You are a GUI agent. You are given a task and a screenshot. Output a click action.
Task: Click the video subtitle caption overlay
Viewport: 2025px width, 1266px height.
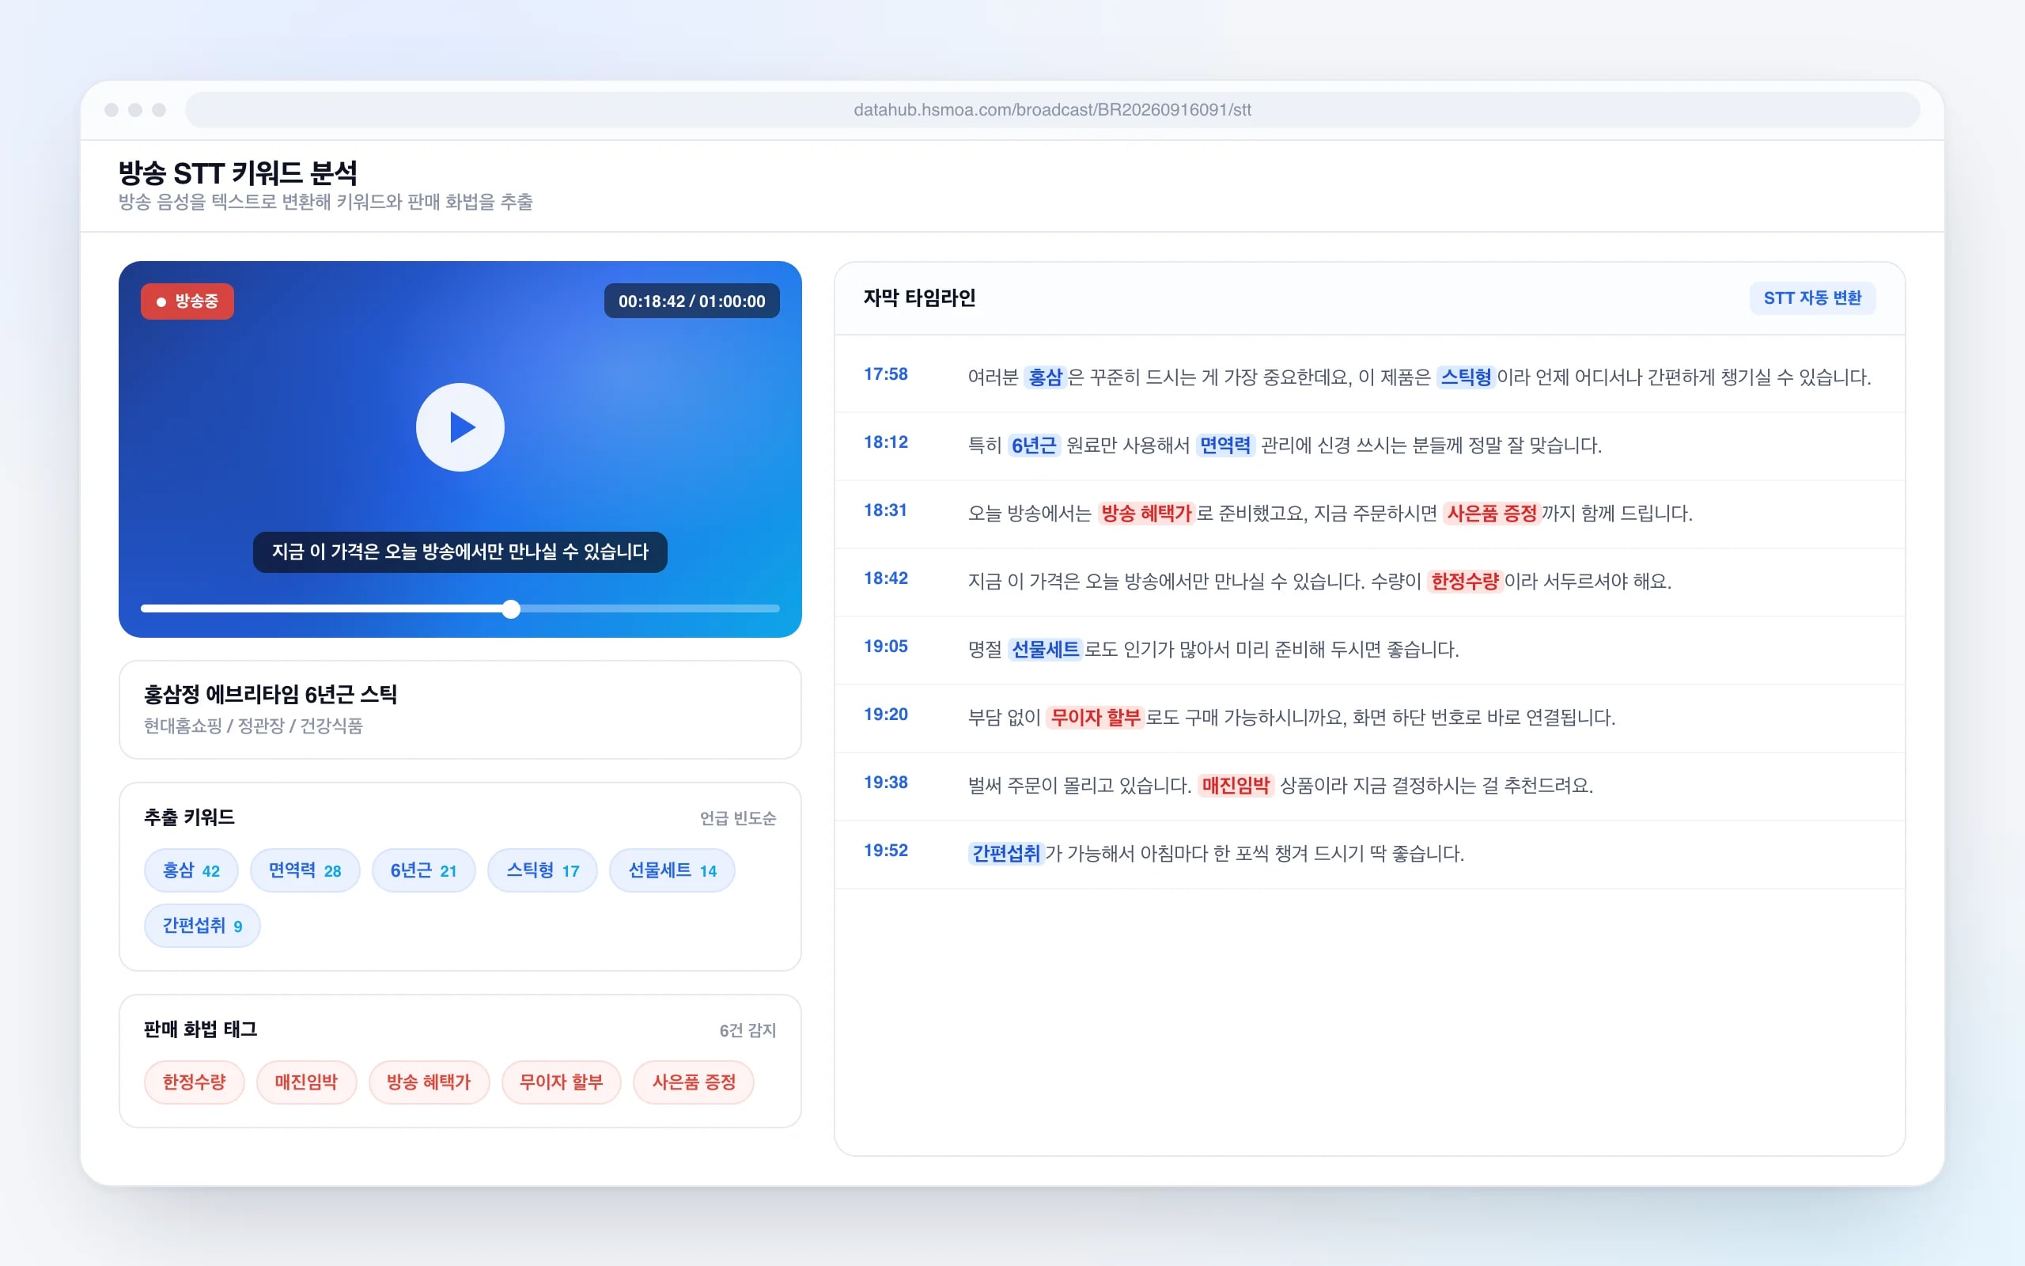(x=460, y=552)
